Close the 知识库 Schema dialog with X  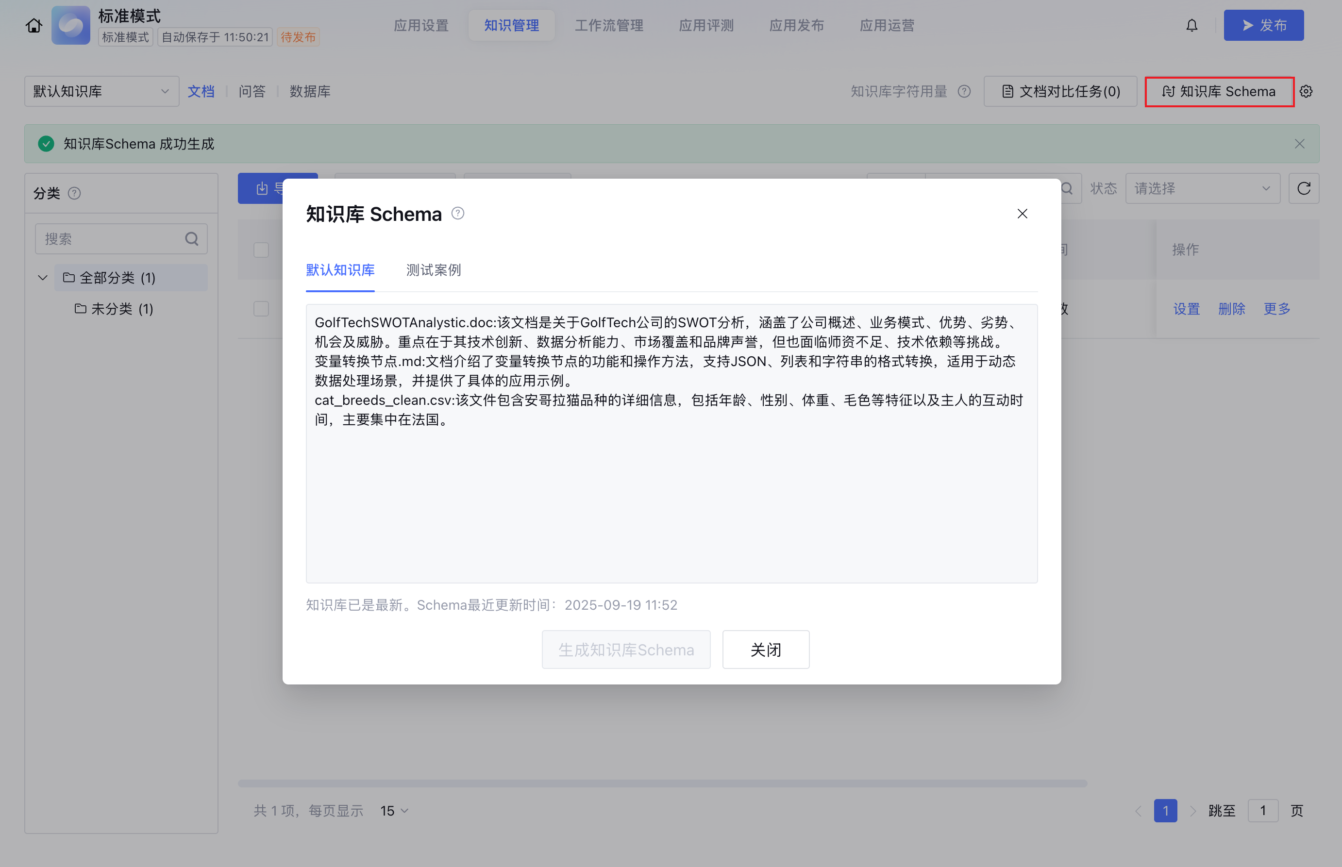click(1022, 214)
